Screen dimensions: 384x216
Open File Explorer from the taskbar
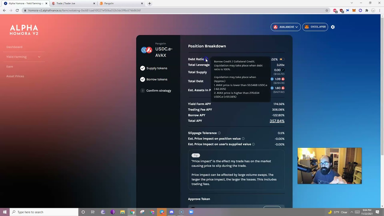[122, 212]
